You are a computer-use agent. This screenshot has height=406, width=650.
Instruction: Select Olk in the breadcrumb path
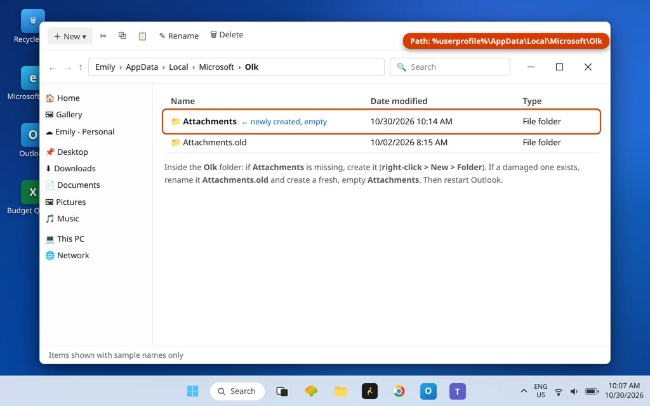click(251, 67)
